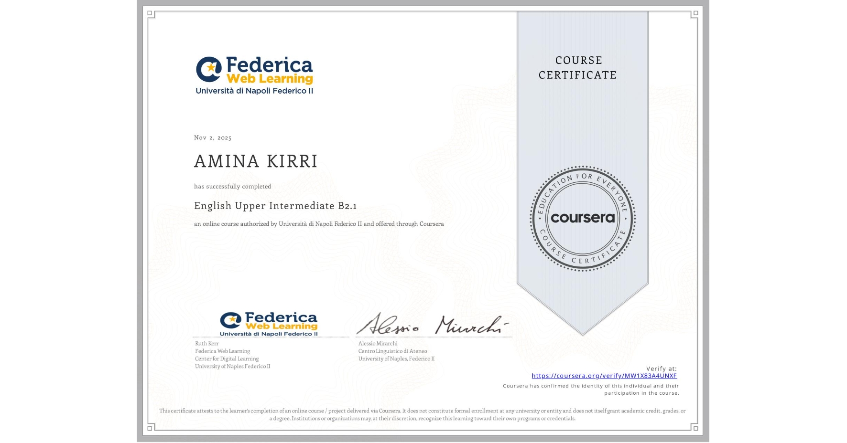
Task: Click the text 'has successfully completed'
Action: [232, 187]
